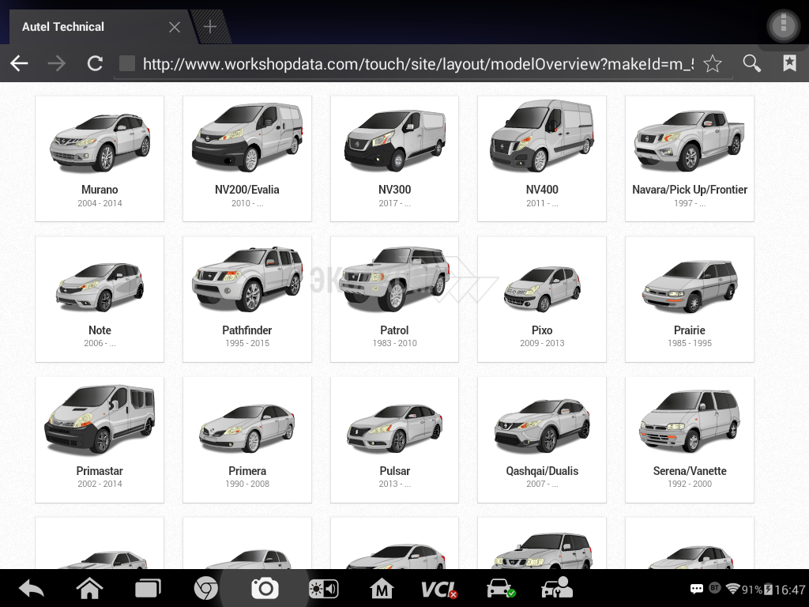Open a new browser tab

(210, 27)
